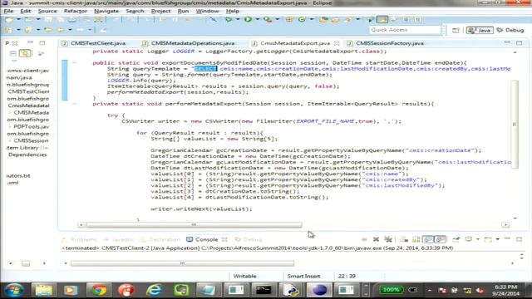Toggle Link with Editor in Package Explorer

coord(25,53)
